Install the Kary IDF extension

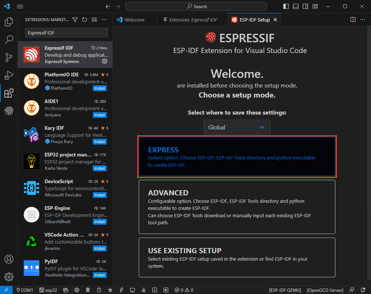click(99, 142)
